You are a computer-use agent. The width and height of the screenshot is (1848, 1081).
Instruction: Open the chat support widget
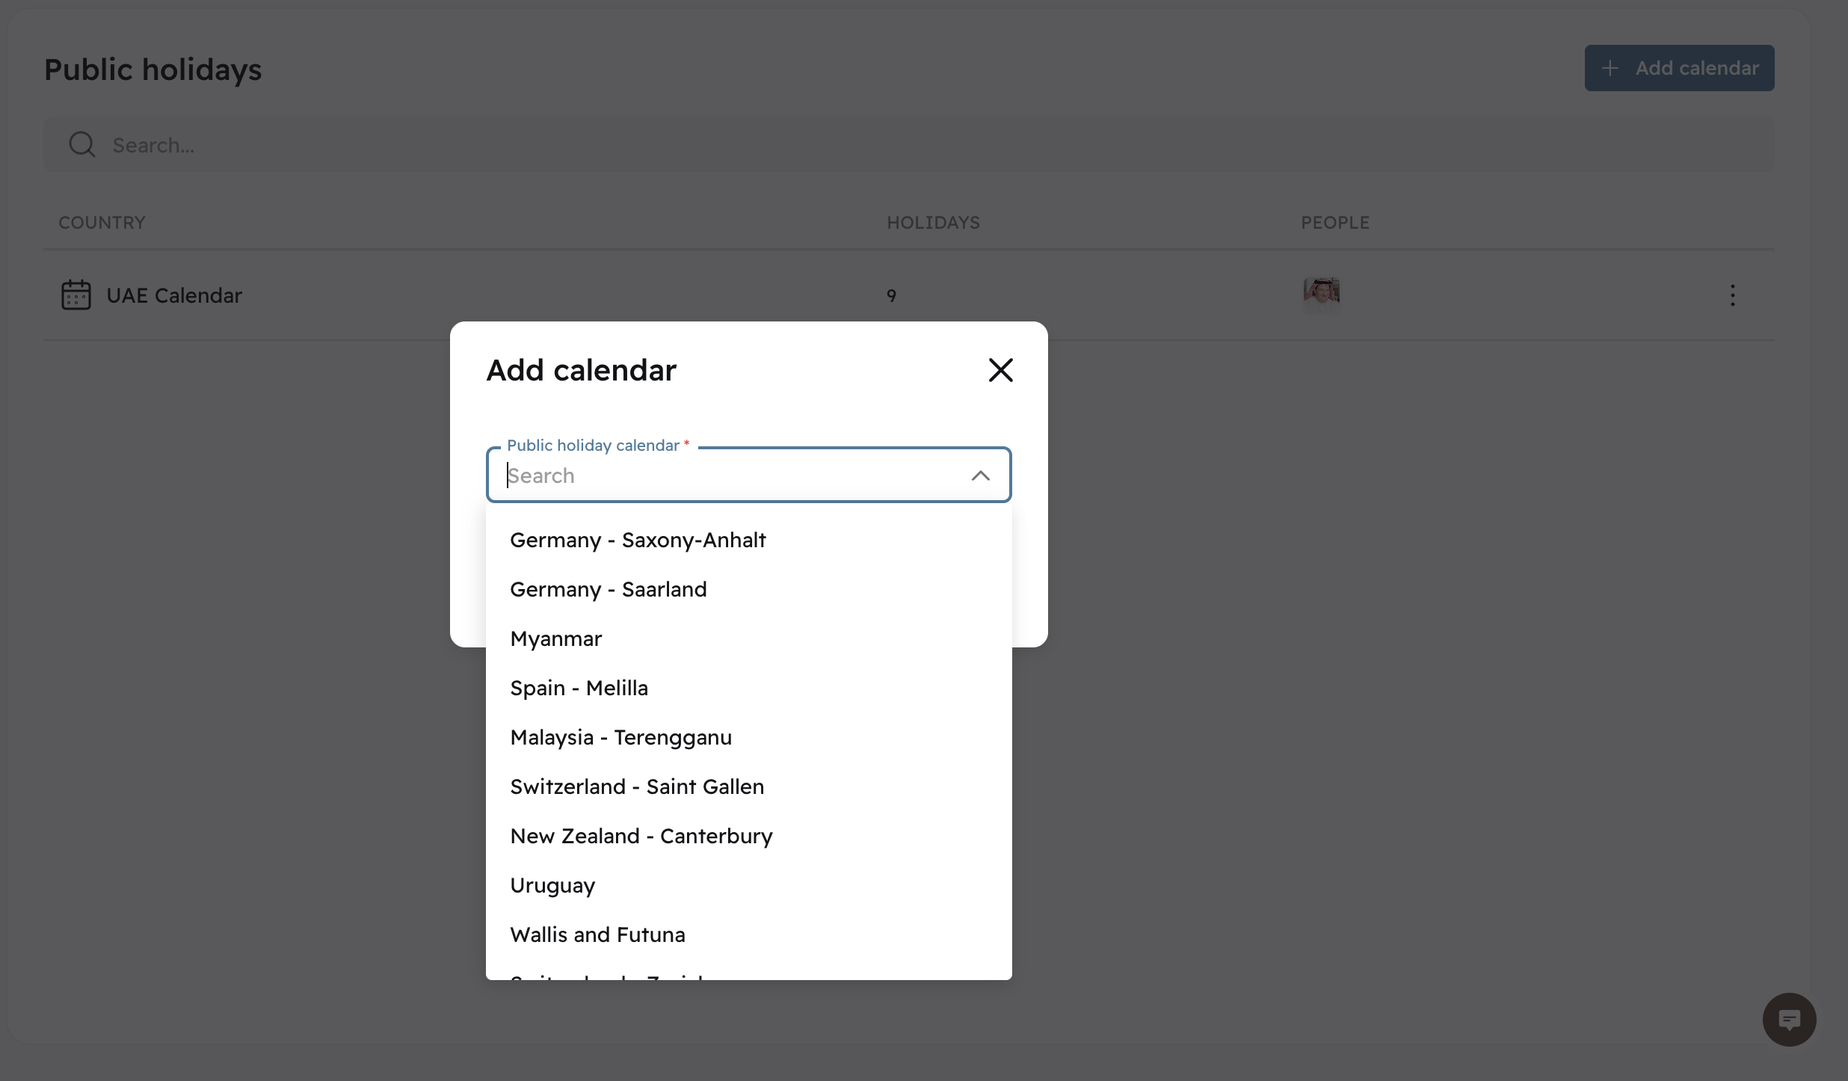coord(1789,1019)
